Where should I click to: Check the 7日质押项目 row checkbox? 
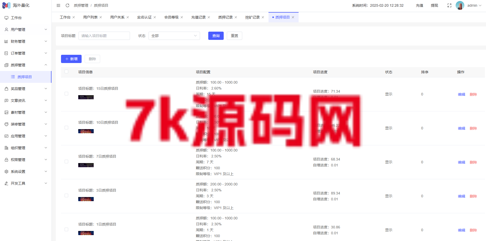click(66, 162)
